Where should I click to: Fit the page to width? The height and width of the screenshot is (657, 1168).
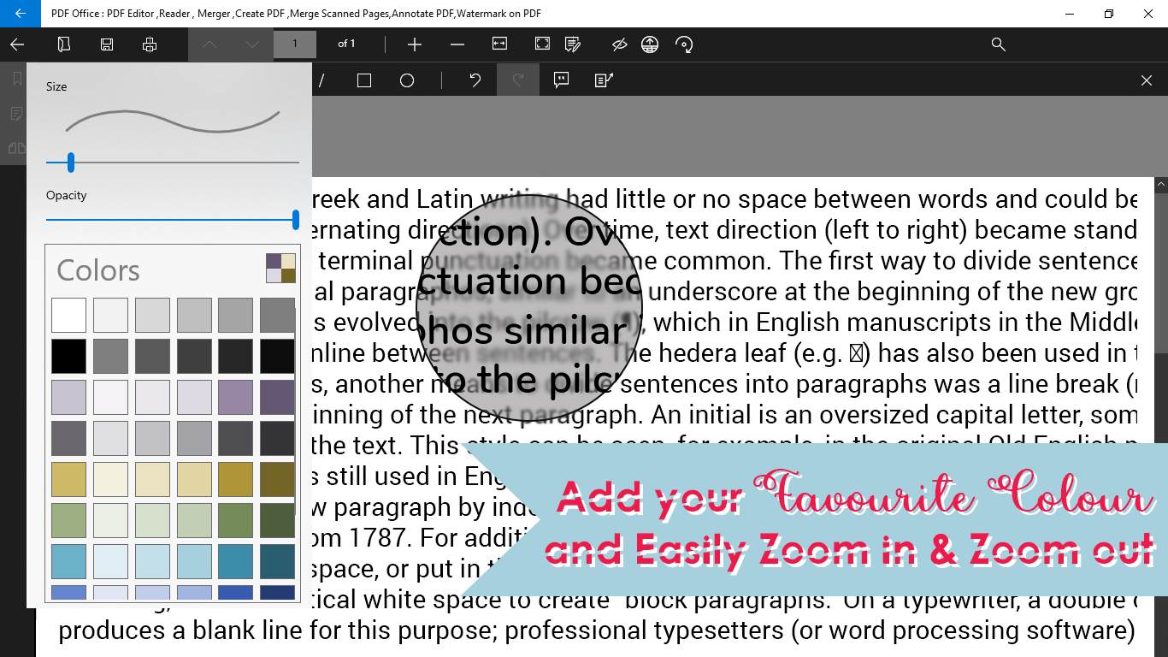pos(499,44)
